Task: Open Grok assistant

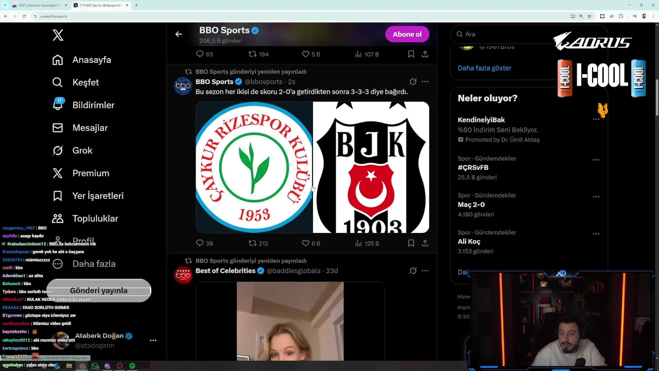Action: tap(72, 150)
